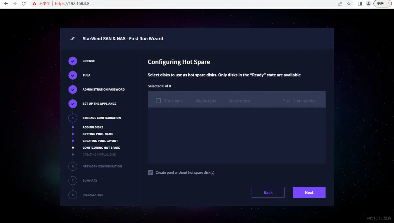Click the browser update button
Image resolution: width=394 pixels, height=223 pixels.
(380, 4)
